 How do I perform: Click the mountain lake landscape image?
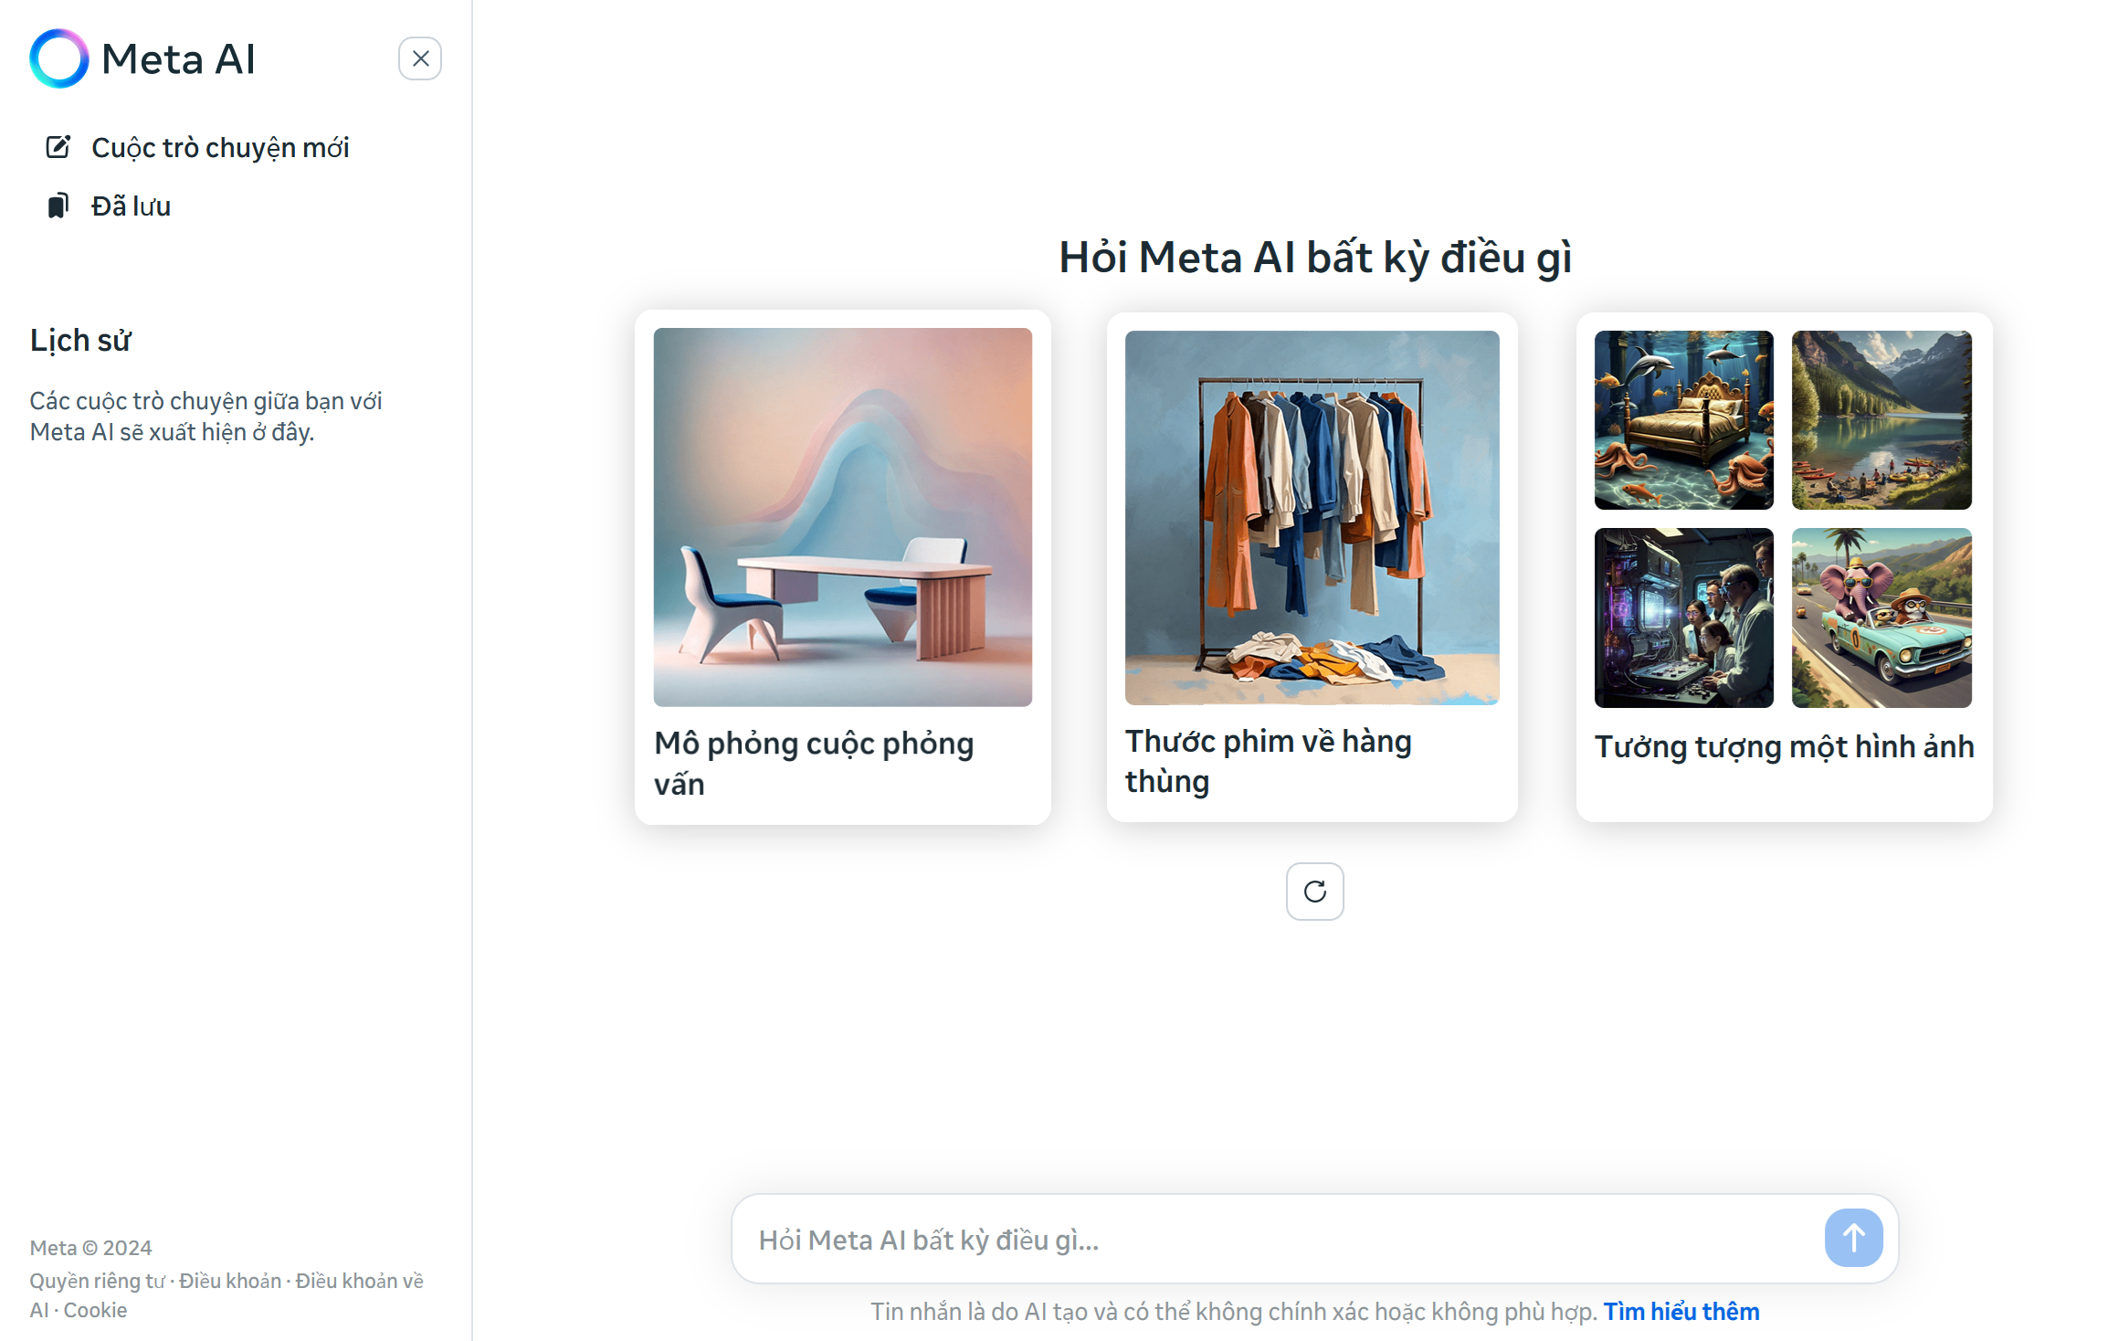pyautogui.click(x=1881, y=420)
